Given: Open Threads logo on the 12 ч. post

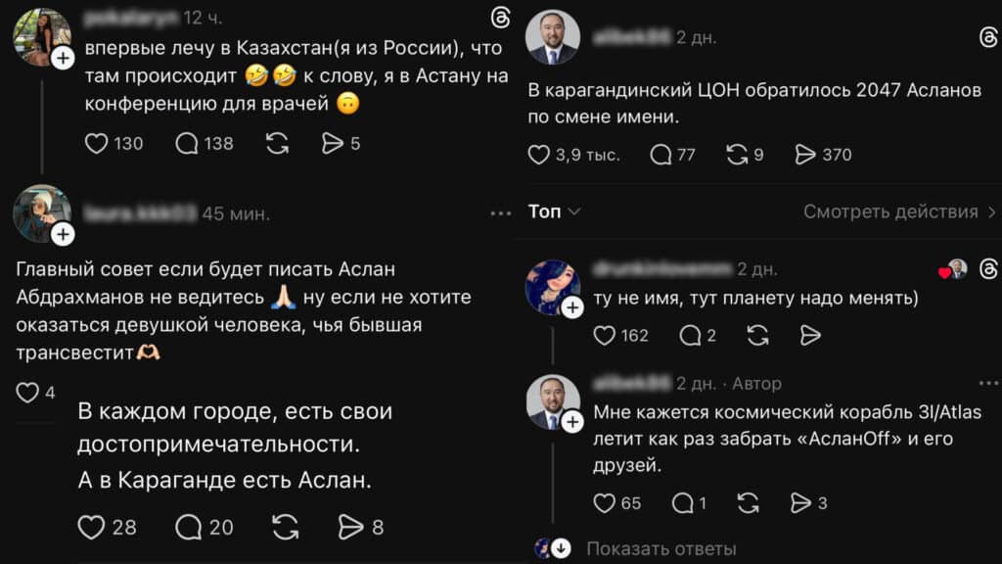Looking at the screenshot, I should (x=500, y=18).
